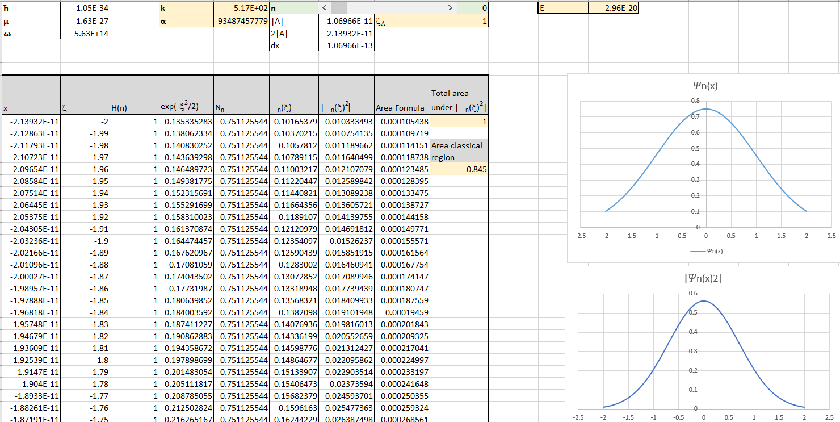Screen dimensions: 840x422
Task: Click the Ψn(x) legend entry in the upper chart
Action: (x=707, y=251)
